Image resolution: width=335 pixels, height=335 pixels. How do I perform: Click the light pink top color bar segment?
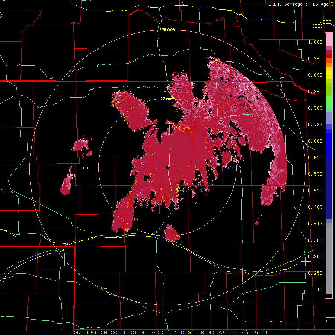pyautogui.click(x=329, y=39)
